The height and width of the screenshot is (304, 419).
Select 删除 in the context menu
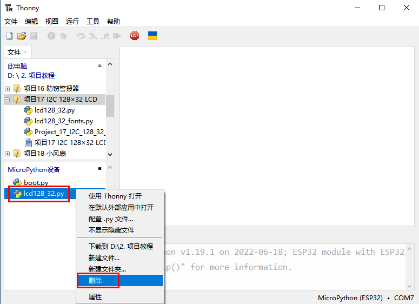click(95, 281)
